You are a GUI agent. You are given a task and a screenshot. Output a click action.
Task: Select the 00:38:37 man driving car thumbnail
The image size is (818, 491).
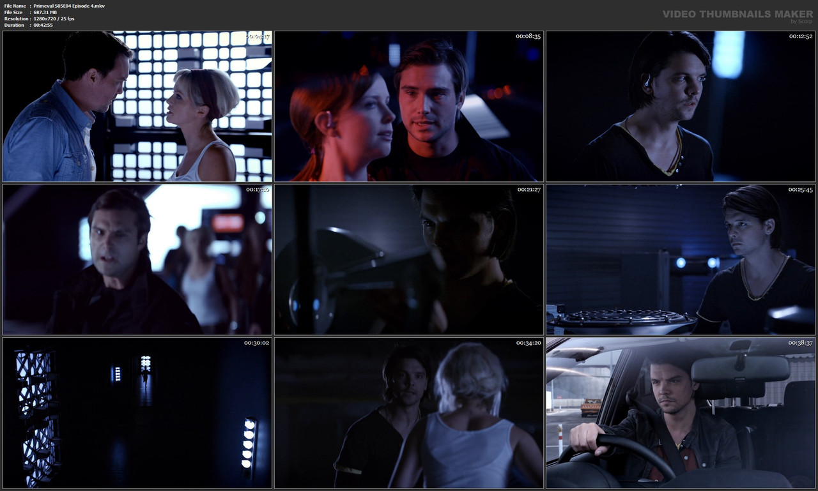click(x=680, y=412)
